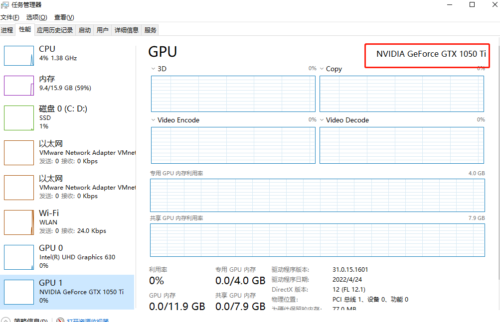Maximize the Task Manager window
500x322 pixels.
[x=472, y=4]
